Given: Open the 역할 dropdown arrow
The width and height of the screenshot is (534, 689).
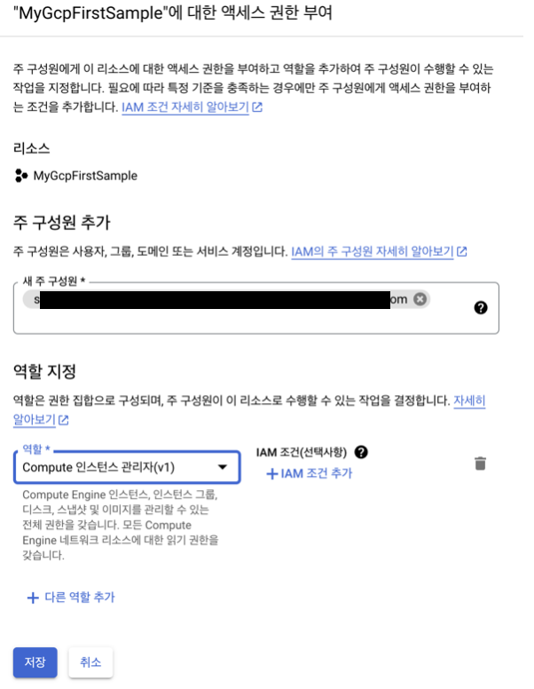Looking at the screenshot, I should (x=223, y=467).
